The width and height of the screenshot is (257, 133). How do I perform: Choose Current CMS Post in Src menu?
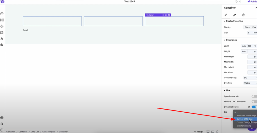click(x=245, y=119)
